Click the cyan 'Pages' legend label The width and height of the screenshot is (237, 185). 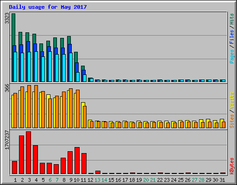(232, 56)
